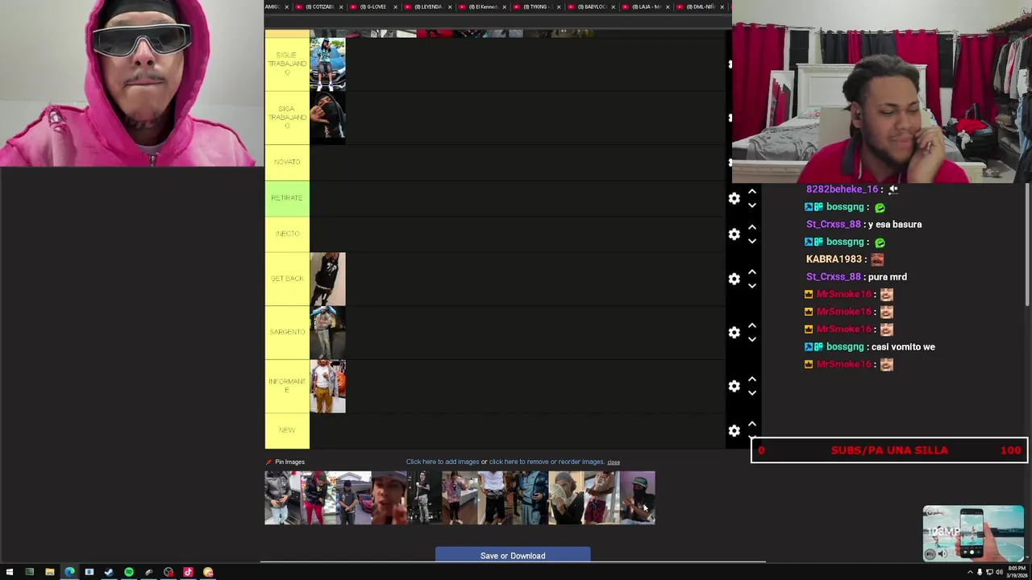This screenshot has width=1032, height=580.
Task: Select the NOVATO yellow tier label
Action: pyautogui.click(x=287, y=162)
